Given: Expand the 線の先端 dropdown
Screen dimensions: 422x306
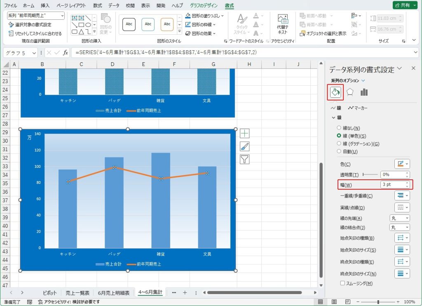Looking at the screenshot, I should point(400,218).
